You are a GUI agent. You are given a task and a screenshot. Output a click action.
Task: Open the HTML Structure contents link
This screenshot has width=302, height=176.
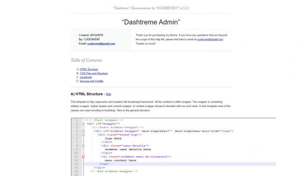coord(89,69)
